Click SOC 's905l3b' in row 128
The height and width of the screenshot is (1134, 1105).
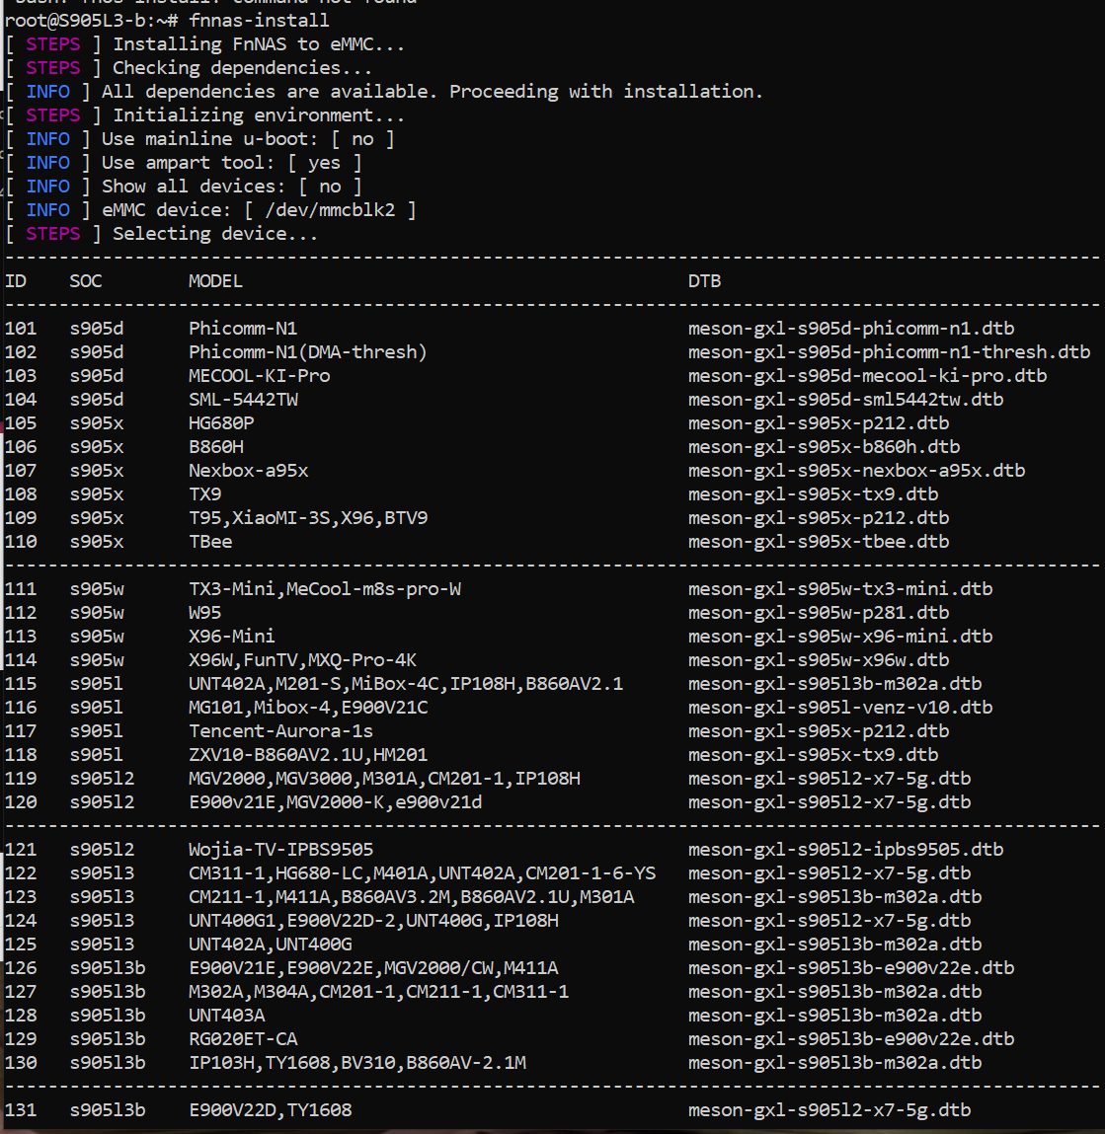(x=107, y=1017)
